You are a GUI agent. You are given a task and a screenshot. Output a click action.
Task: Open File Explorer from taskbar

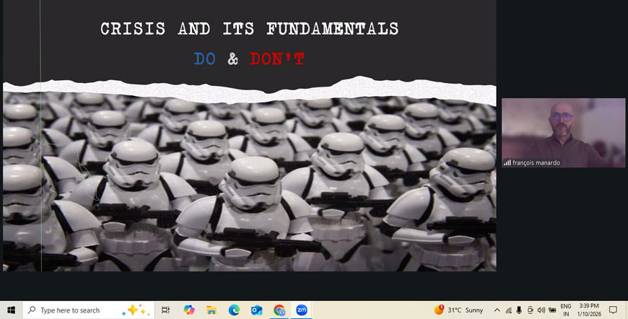point(211,310)
